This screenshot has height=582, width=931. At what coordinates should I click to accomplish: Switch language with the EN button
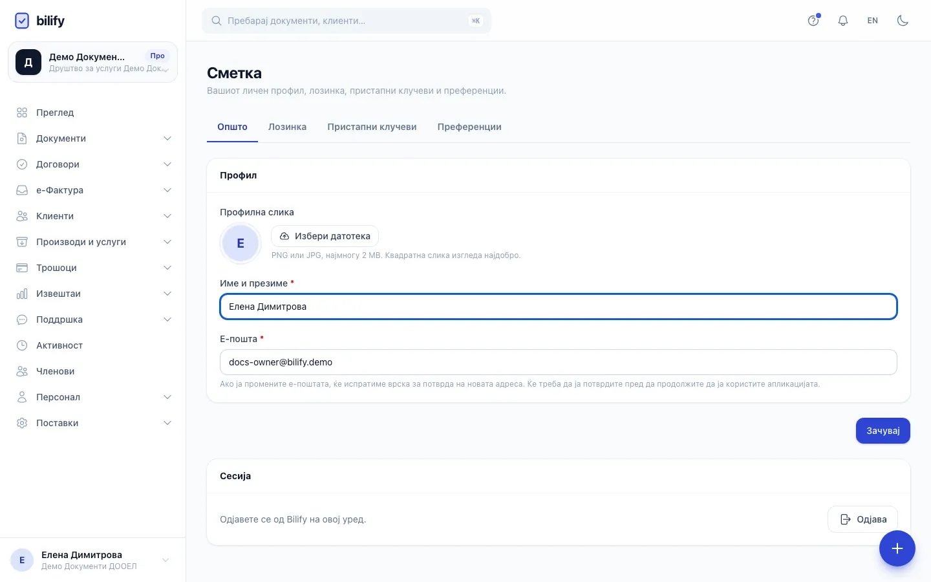873,21
